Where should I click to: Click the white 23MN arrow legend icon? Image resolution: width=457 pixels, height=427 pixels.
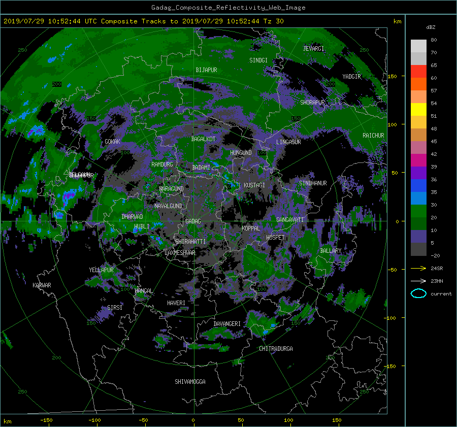point(418,281)
